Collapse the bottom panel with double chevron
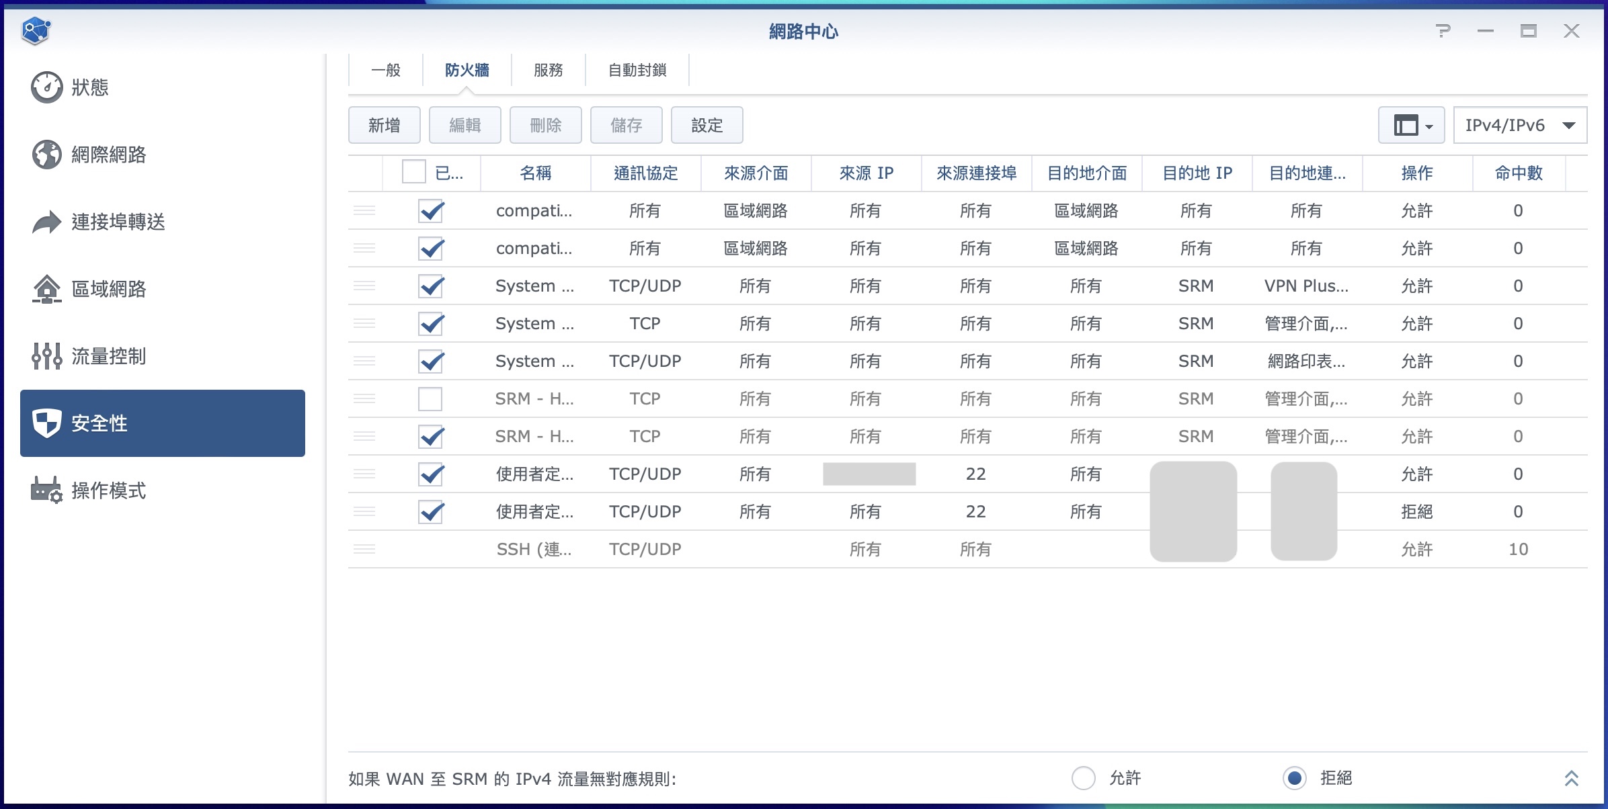 tap(1571, 778)
